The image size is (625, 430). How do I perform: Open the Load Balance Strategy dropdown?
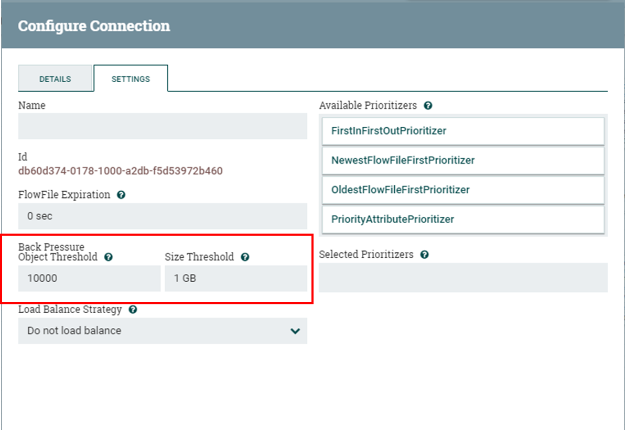coord(163,331)
